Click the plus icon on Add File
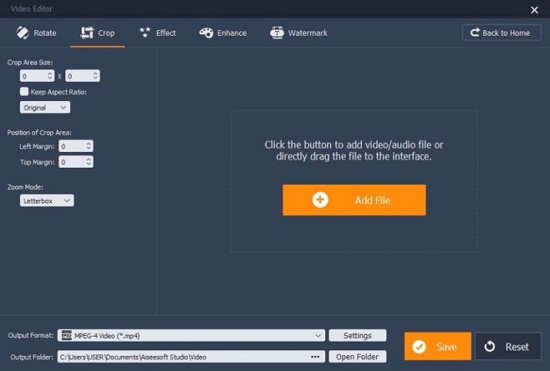This screenshot has width=550, height=371. coord(320,201)
